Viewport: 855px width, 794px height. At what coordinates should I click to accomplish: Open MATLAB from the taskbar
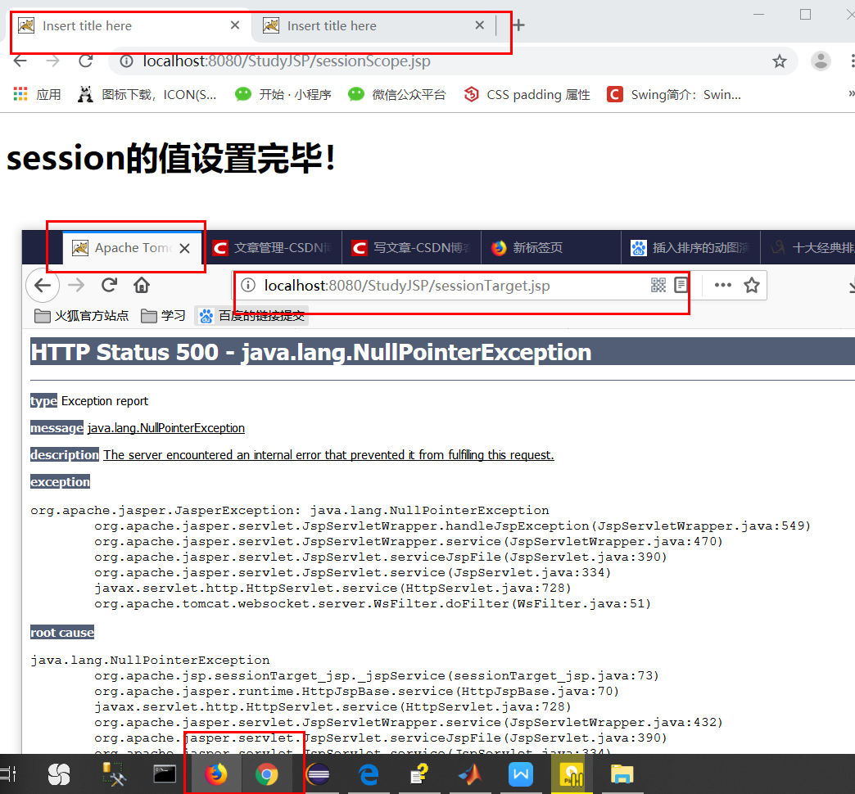pyautogui.click(x=469, y=774)
